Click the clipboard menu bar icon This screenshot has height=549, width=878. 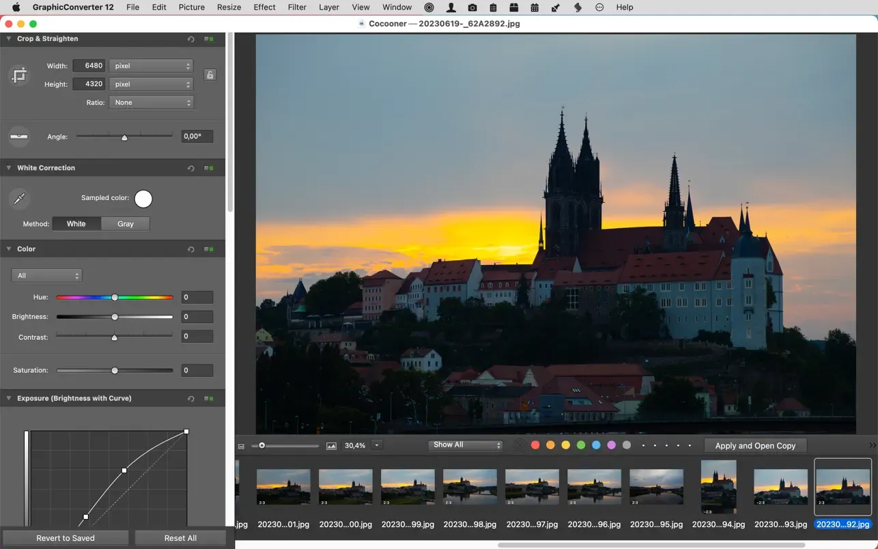(493, 8)
